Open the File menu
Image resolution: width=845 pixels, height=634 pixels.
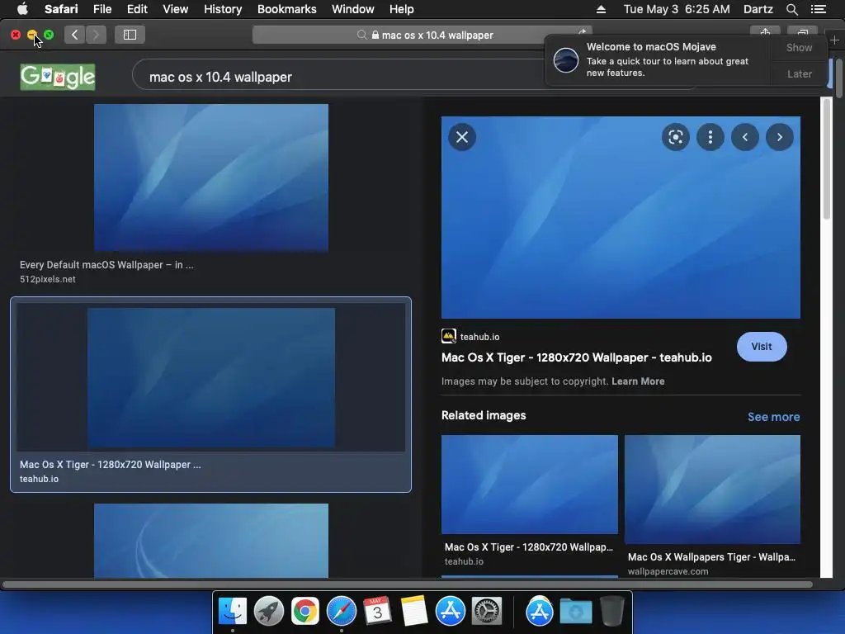coord(101,9)
